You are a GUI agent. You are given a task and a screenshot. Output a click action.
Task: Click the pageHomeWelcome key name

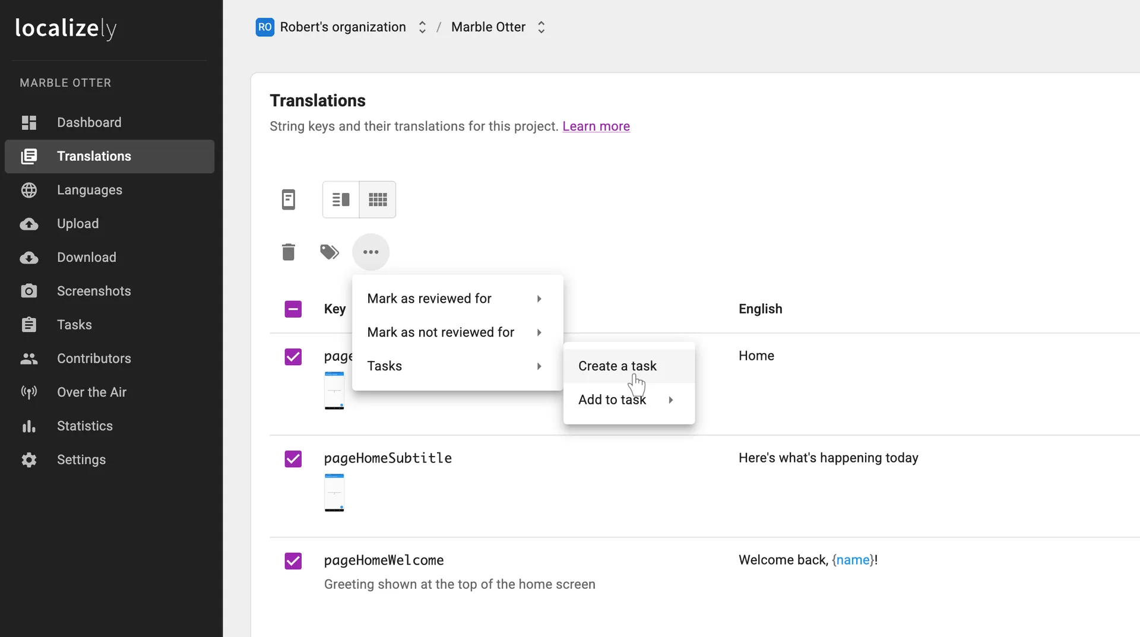pos(384,560)
